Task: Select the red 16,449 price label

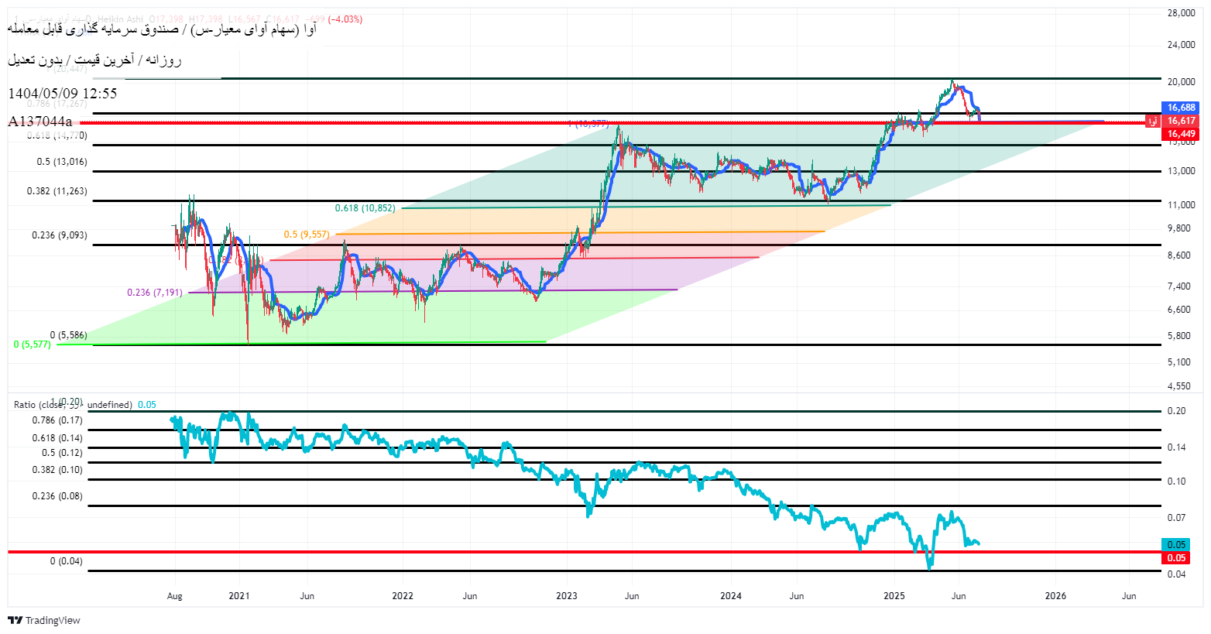Action: tap(1181, 134)
